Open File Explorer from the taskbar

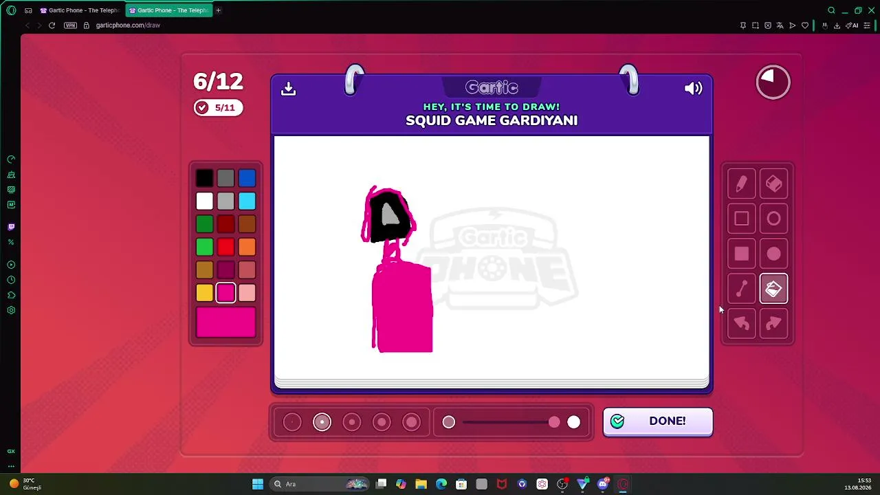[421, 484]
